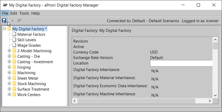Select My Digital Factory tree item
The image size is (222, 112).
[x=30, y=29]
